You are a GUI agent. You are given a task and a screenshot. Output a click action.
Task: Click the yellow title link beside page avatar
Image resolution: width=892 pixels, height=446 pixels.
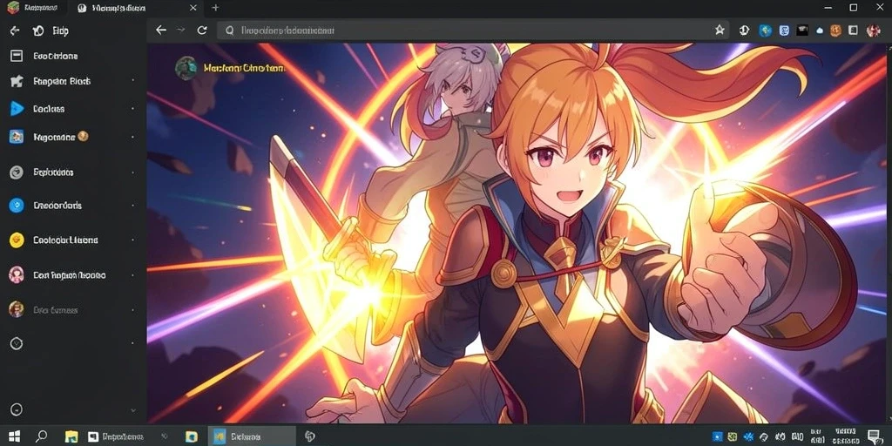[x=244, y=68]
